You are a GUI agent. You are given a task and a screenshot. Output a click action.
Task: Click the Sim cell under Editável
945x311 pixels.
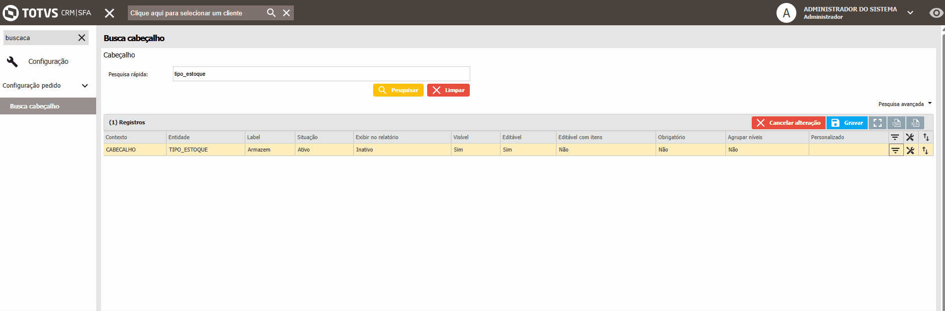point(528,150)
